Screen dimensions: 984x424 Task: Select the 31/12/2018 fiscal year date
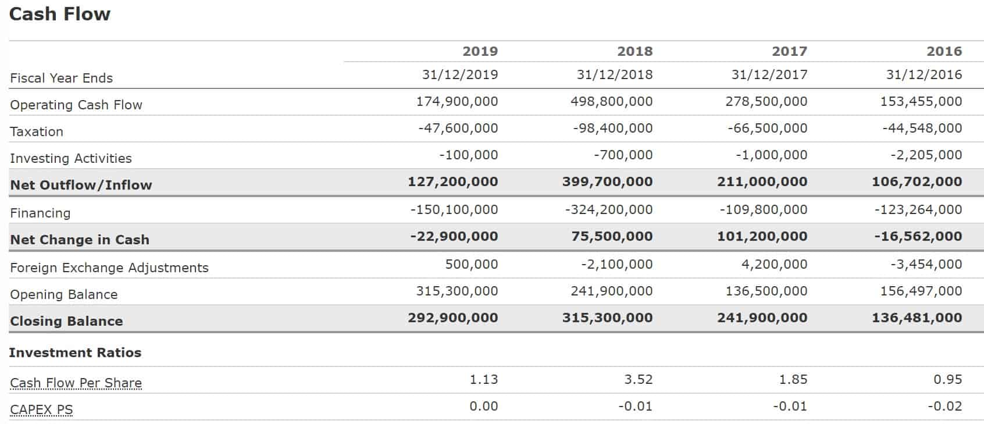point(615,74)
